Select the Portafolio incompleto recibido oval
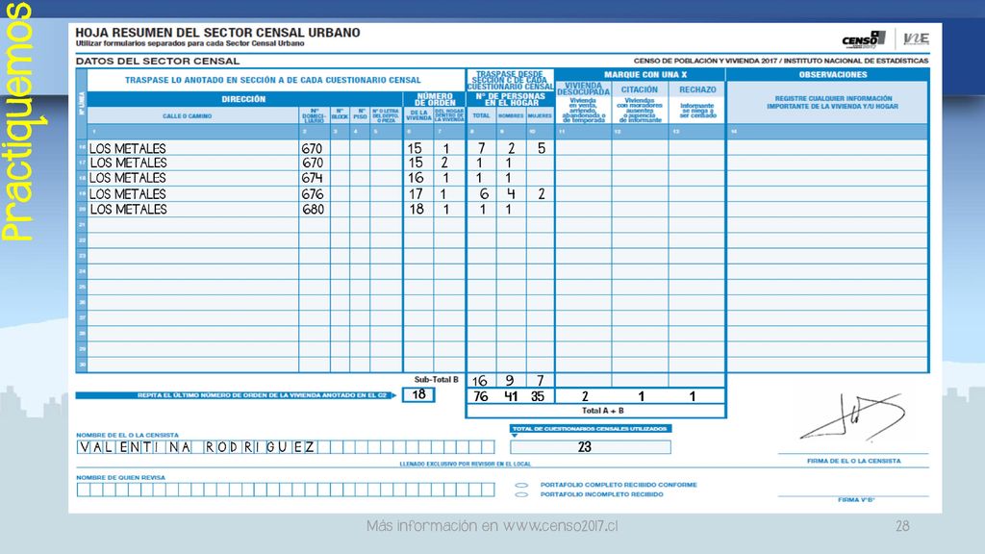Screen dimensions: 985x554 click(521, 495)
